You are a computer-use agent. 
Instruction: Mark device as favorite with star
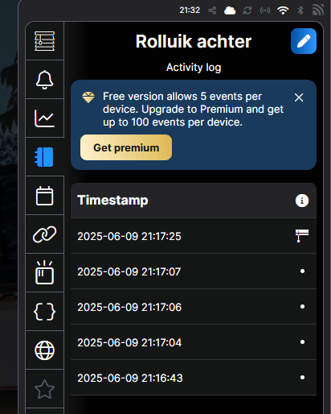[x=44, y=389]
